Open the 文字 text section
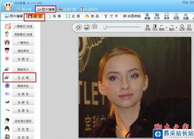 coord(111,16)
